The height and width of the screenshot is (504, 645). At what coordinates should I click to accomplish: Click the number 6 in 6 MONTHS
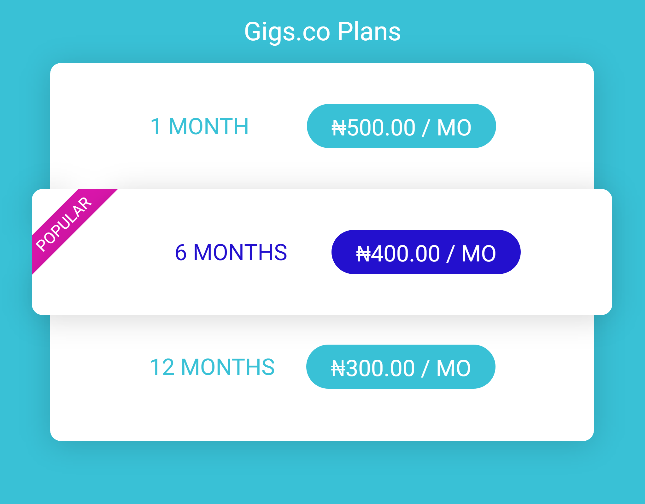point(181,253)
